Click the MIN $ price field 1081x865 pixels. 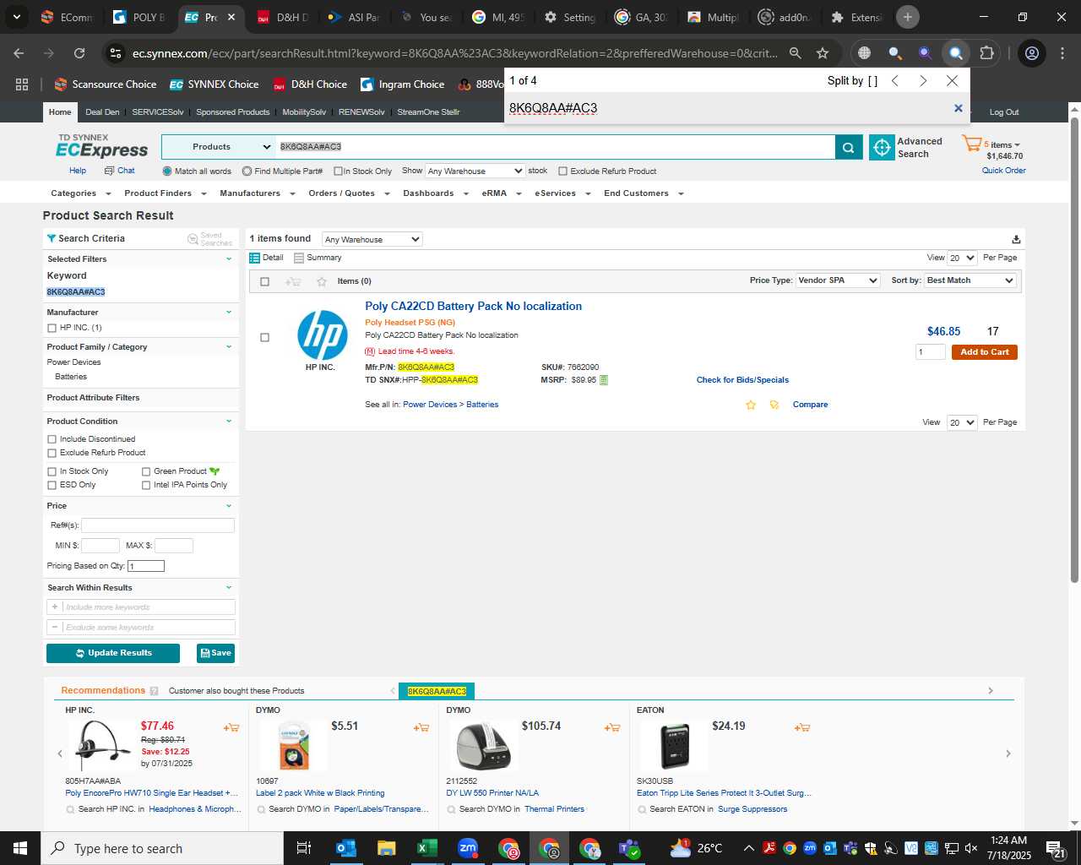(x=100, y=546)
